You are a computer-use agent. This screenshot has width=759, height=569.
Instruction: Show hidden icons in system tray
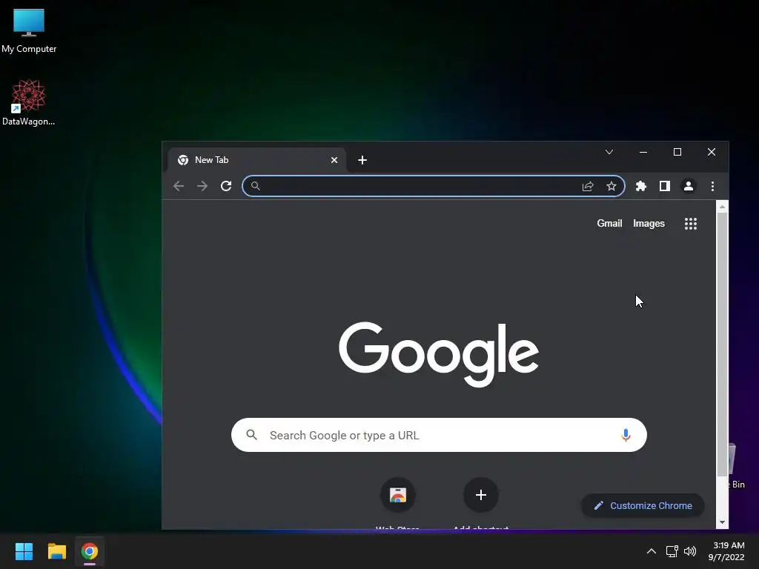point(652,551)
